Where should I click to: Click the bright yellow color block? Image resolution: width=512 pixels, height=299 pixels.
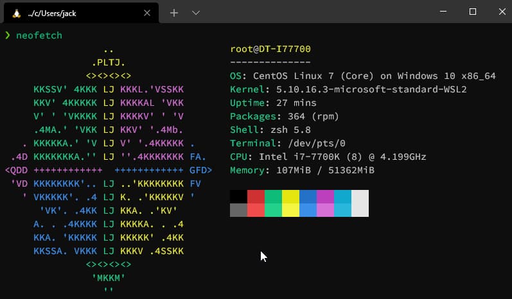[x=290, y=210]
